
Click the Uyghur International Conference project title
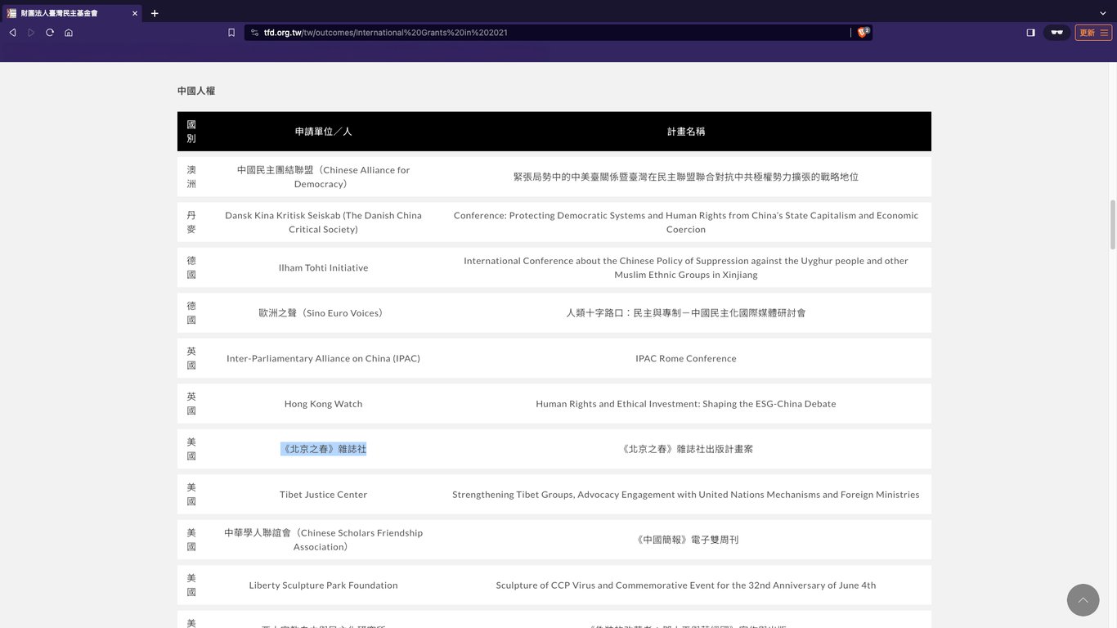[686, 267]
